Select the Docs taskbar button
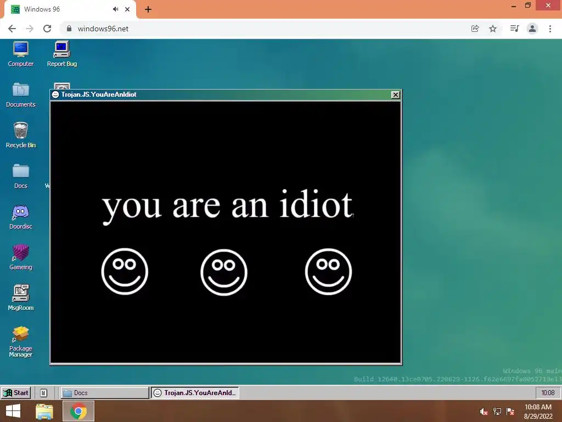This screenshot has width=562, height=422. (104, 392)
